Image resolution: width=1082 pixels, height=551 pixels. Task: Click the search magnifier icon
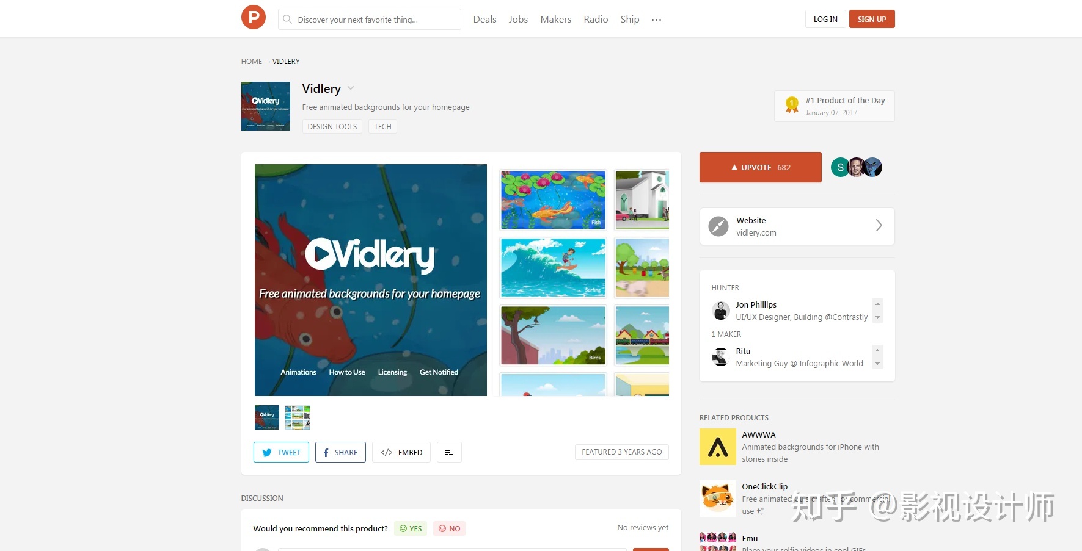(x=287, y=19)
